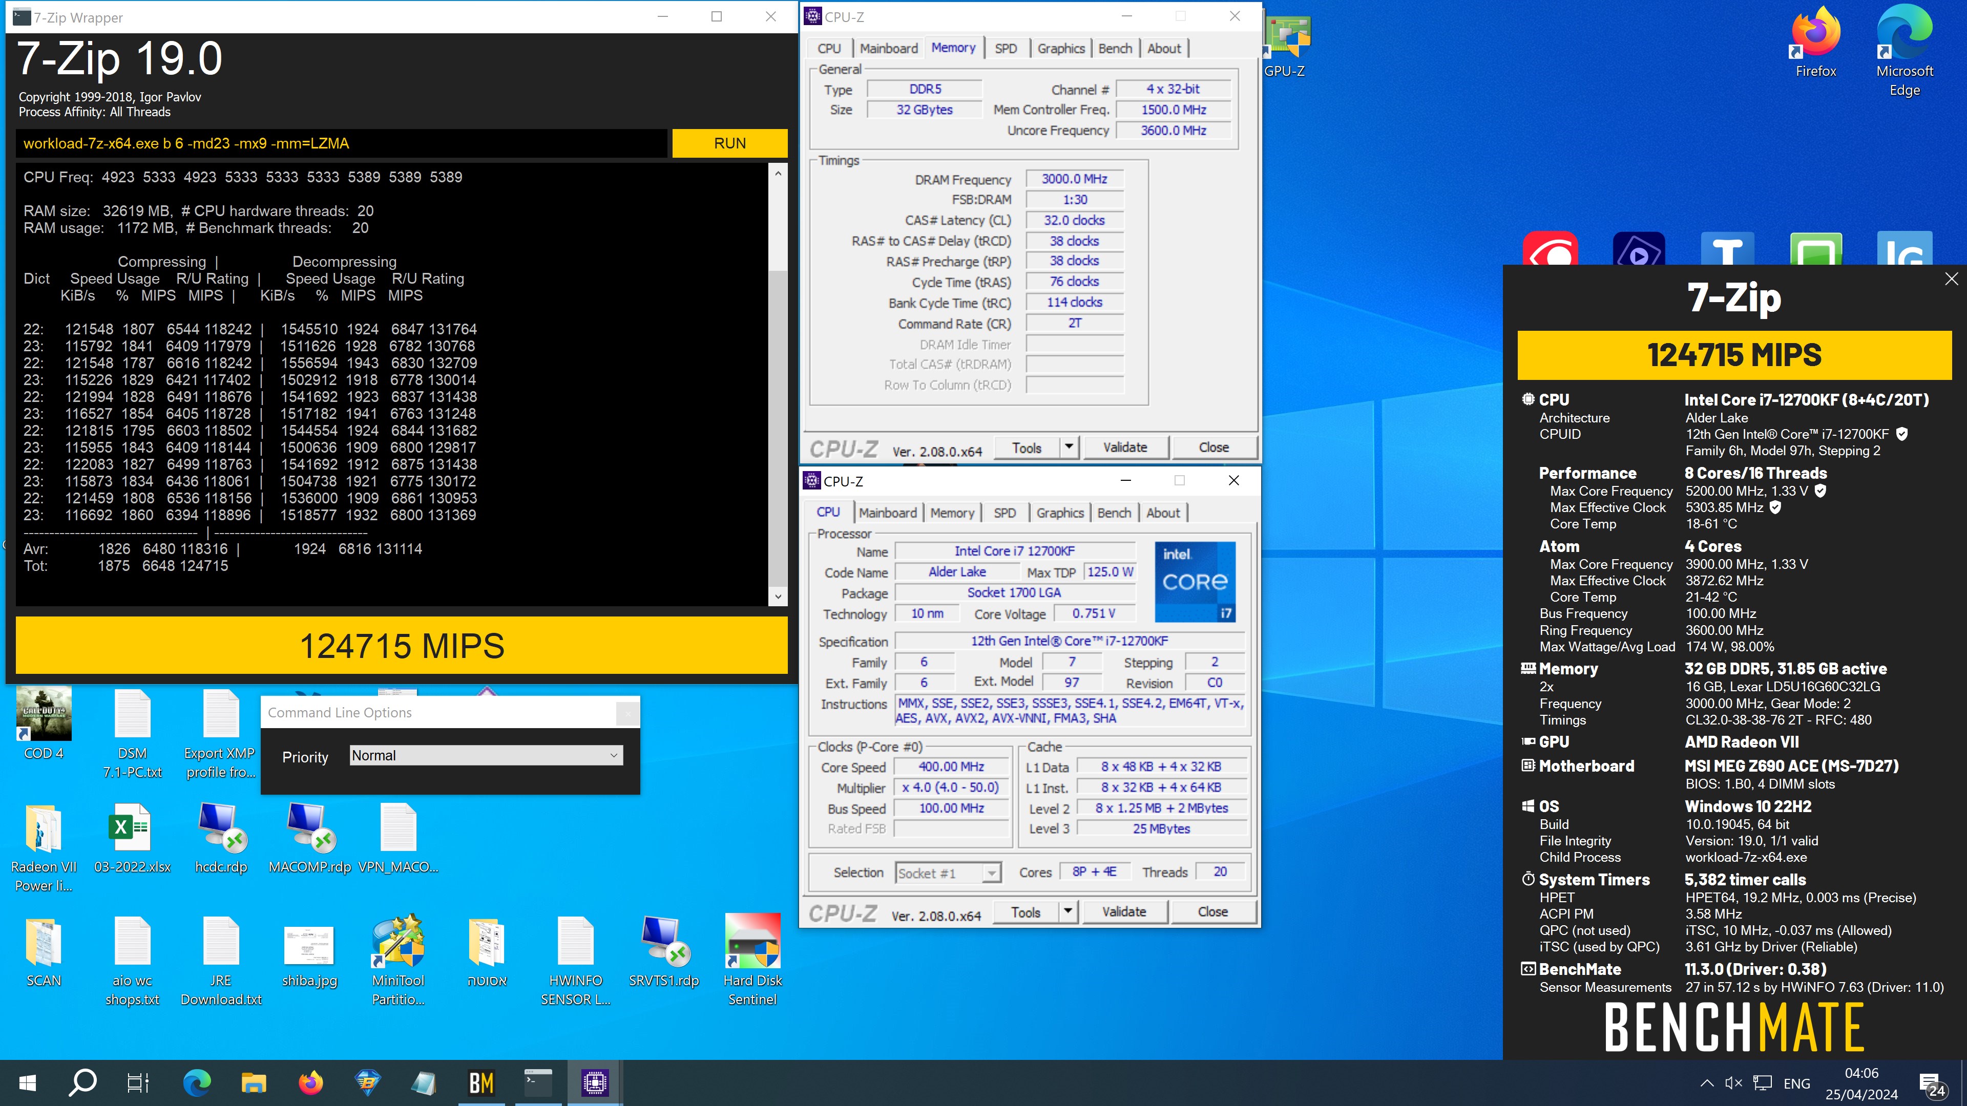
Task: Click Close in the CPU tab CPU-Z window
Action: pyautogui.click(x=1212, y=911)
